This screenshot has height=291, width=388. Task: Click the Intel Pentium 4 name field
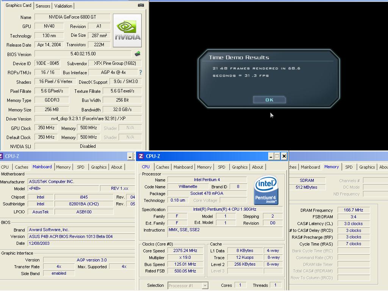coord(207,180)
